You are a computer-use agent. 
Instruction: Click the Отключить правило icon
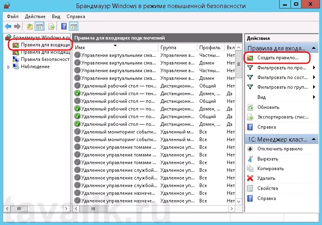pos(250,149)
